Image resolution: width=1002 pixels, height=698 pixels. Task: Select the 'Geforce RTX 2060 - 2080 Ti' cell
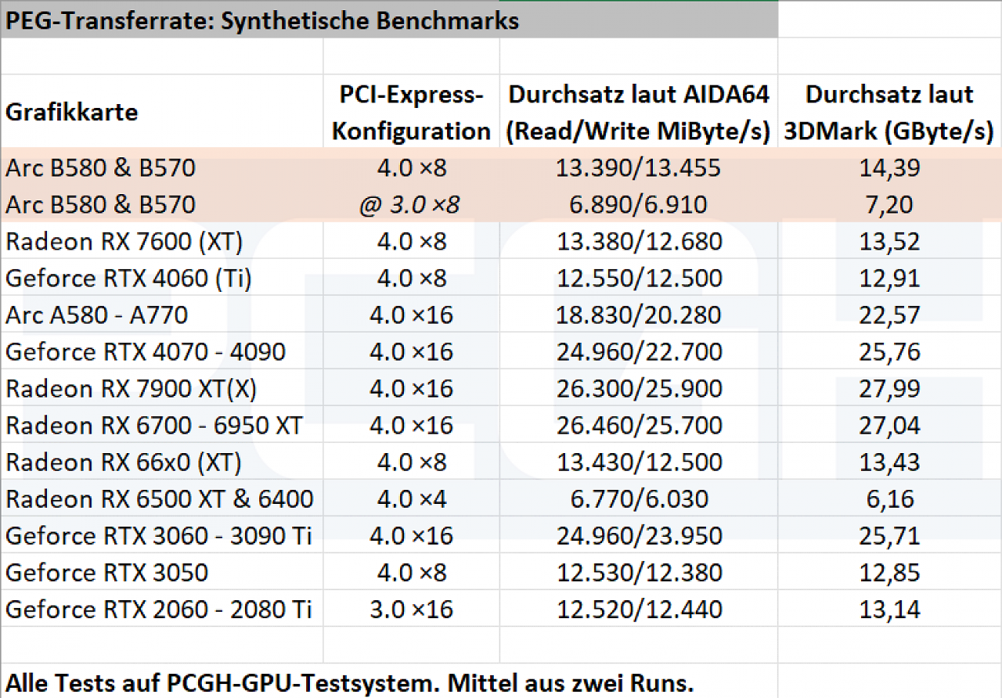[162, 608]
